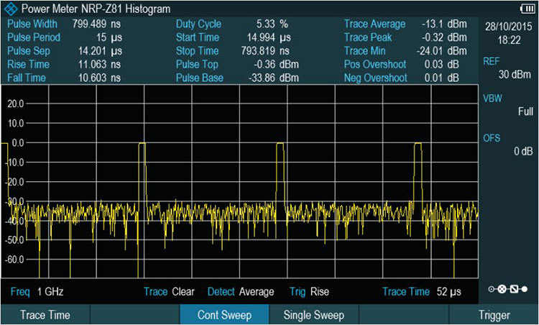Click the Freq 1 GHz field

click(x=37, y=292)
